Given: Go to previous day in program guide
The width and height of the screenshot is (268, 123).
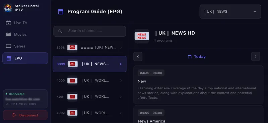Looking at the screenshot, I should (138, 56).
